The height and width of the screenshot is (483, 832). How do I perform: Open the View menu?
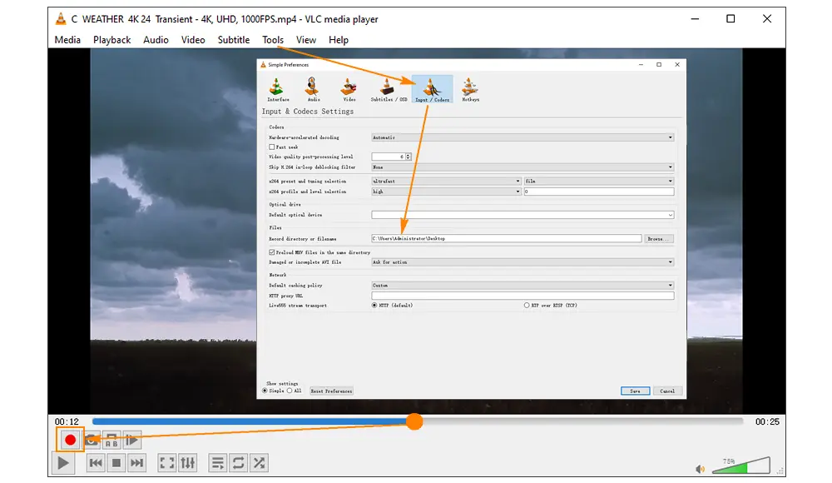coord(306,40)
